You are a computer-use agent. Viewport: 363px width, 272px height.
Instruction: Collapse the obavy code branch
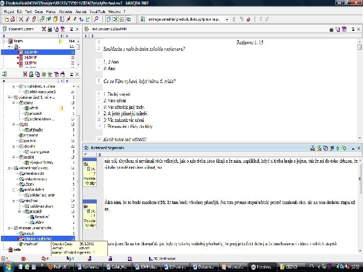tap(14, 103)
